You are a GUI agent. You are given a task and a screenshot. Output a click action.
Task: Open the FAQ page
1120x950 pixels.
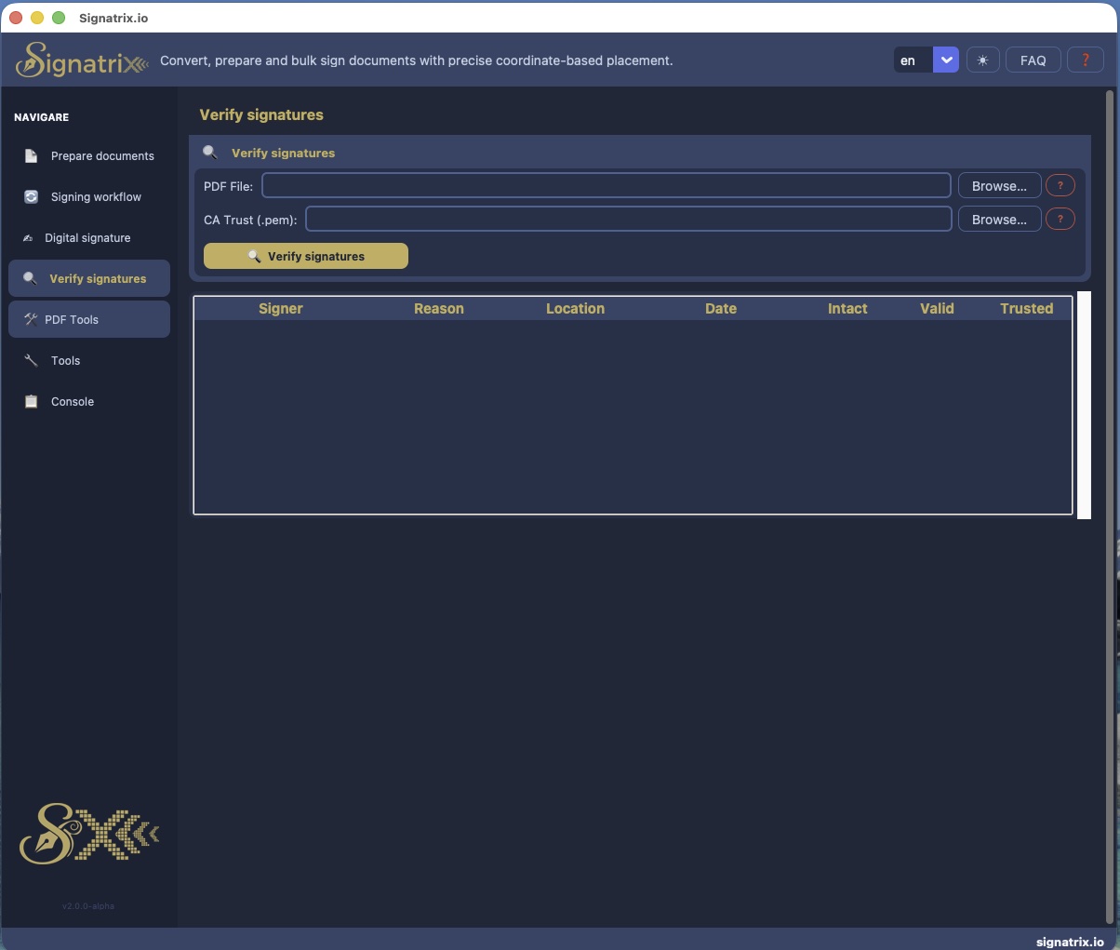click(1033, 60)
